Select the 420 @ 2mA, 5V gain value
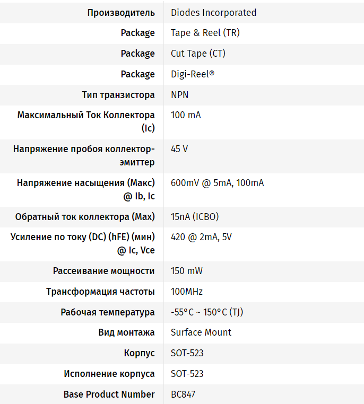 pos(201,237)
